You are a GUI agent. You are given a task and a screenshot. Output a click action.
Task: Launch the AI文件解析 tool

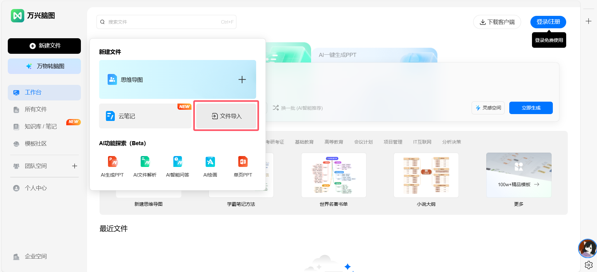click(145, 162)
